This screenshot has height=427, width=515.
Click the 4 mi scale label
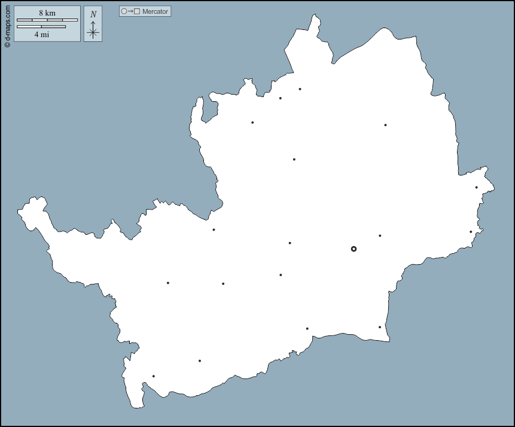tap(41, 35)
